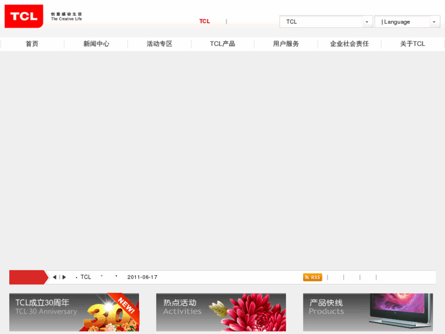Screen dimensions: 445x334
Task: Open 用户服务 user service menu
Action: (x=286, y=44)
